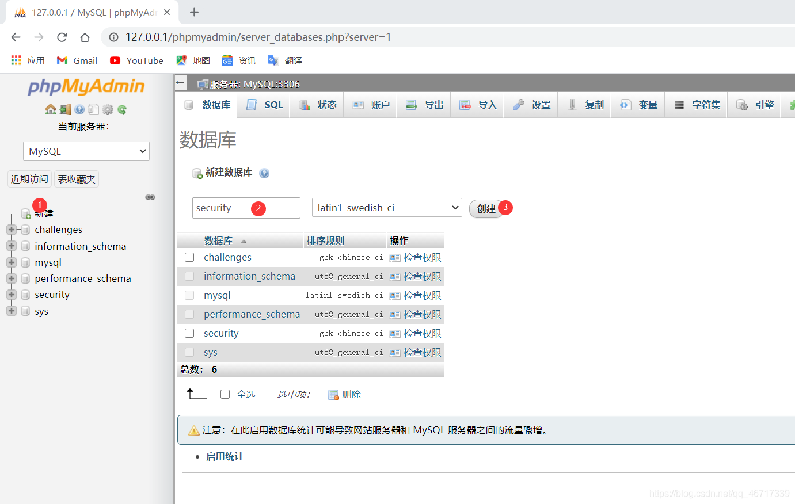Viewport: 795px width, 504px height.
Task: Expand the security tree node plus sign
Action: (x=11, y=295)
